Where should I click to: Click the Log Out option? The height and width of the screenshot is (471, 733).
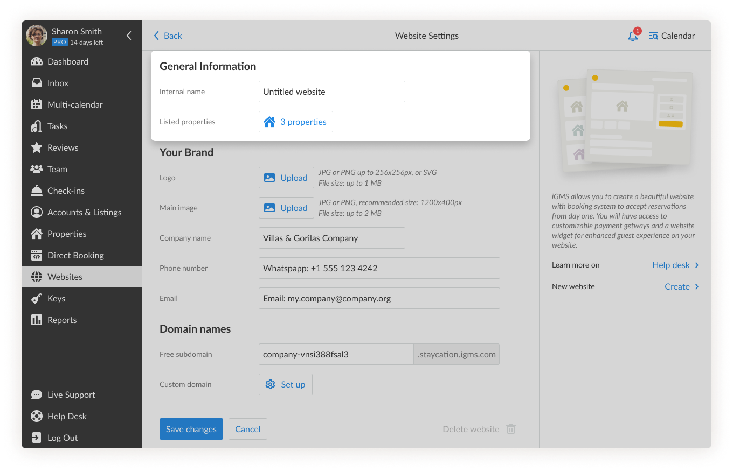pyautogui.click(x=62, y=438)
